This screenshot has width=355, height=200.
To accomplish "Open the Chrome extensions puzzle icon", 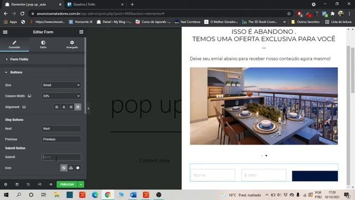I will [x=333, y=13].
